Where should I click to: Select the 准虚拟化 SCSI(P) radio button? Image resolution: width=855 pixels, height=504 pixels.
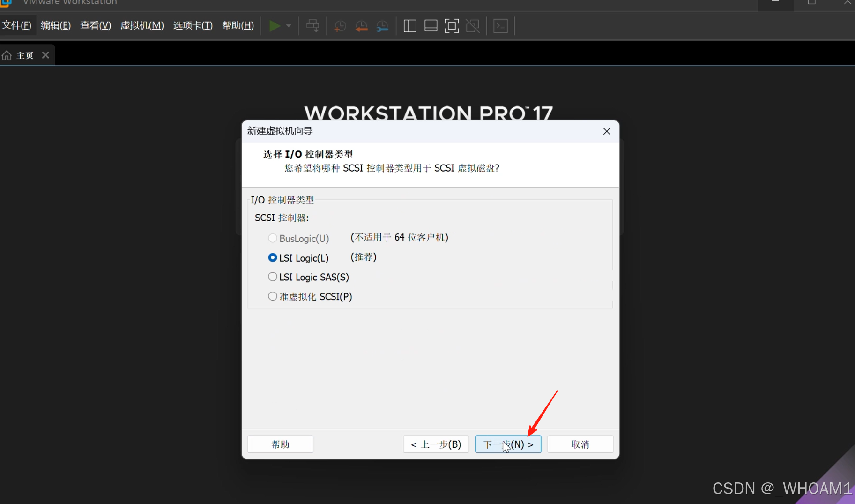click(272, 296)
